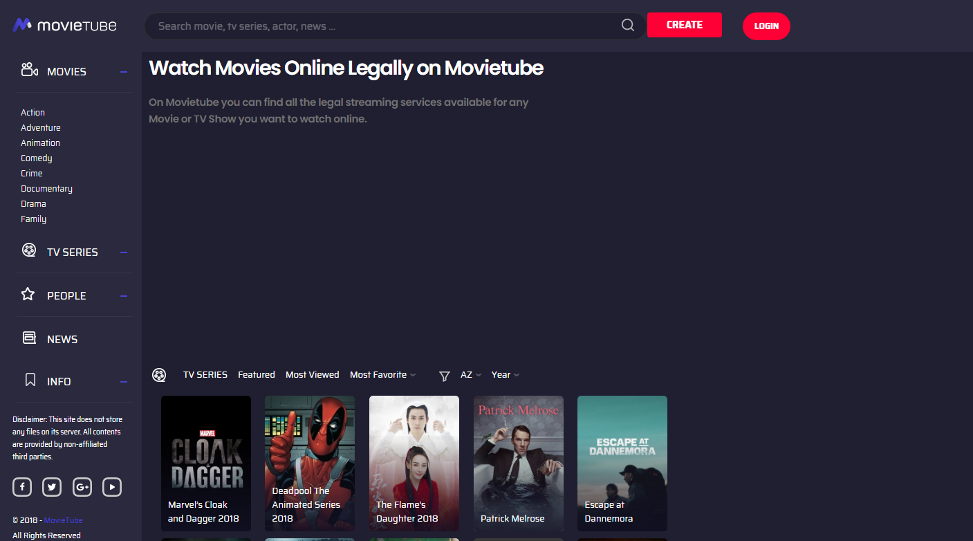The height and width of the screenshot is (541, 973).
Task: Click the TV SERIES sidebar label
Action: coord(73,253)
